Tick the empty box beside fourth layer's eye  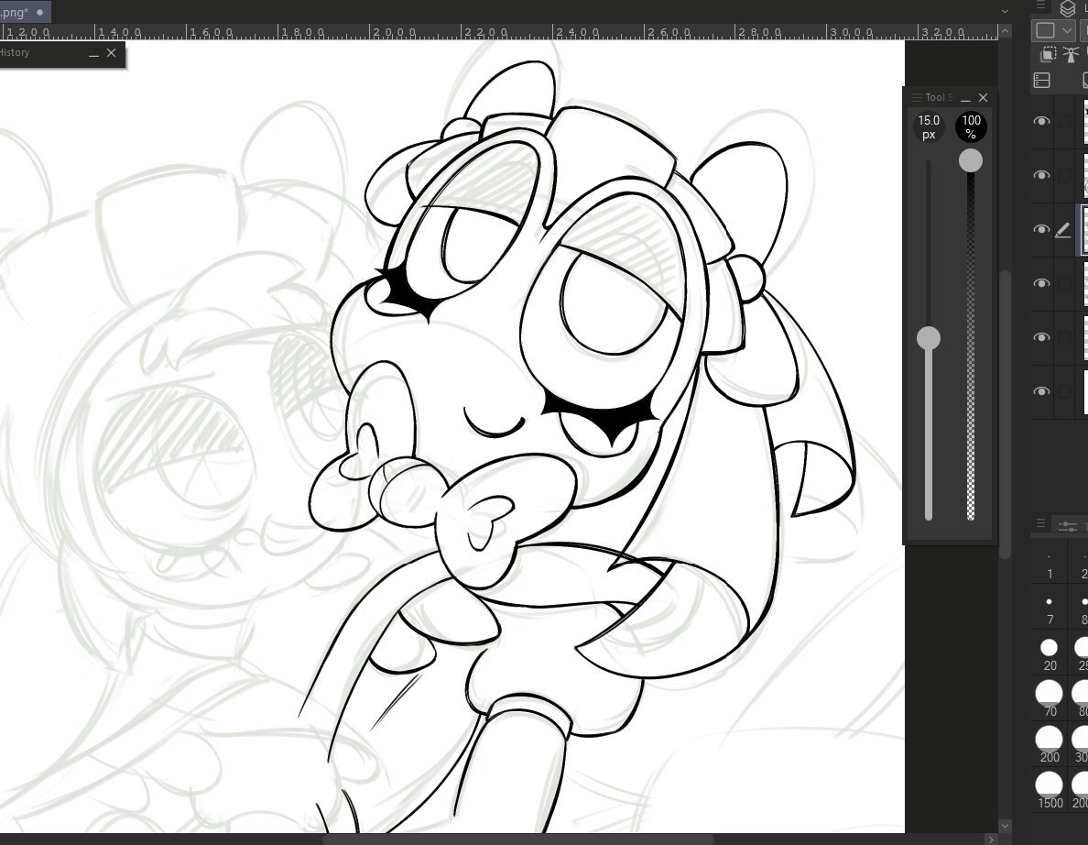pyautogui.click(x=1064, y=284)
